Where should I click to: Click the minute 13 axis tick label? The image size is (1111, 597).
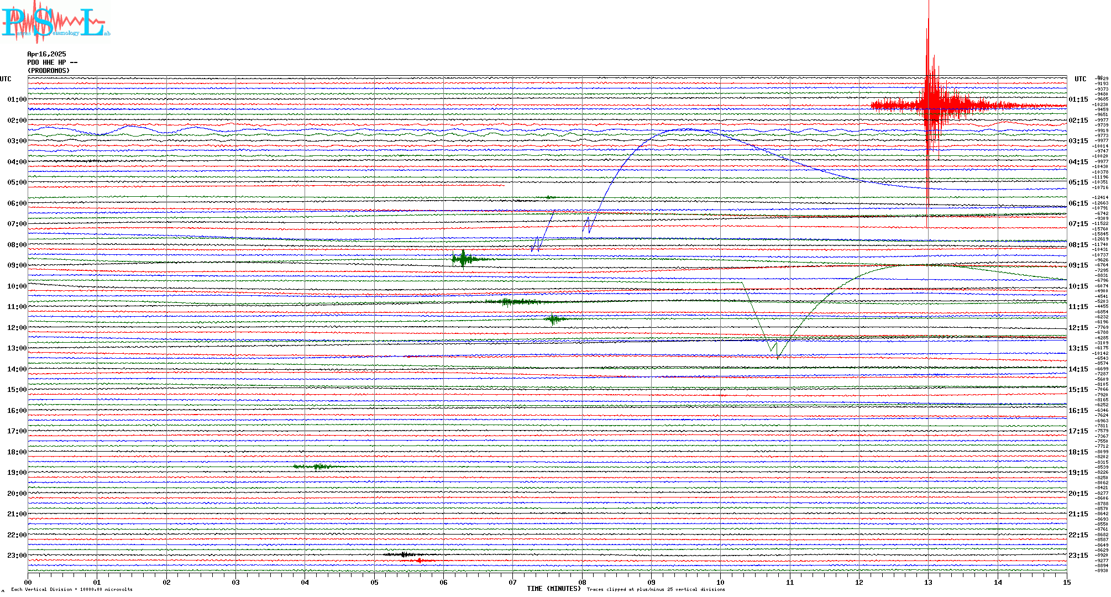[928, 582]
